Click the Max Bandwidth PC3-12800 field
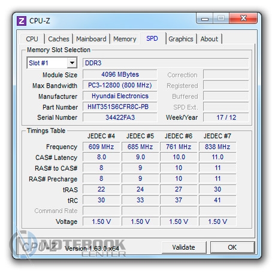 click(120, 85)
